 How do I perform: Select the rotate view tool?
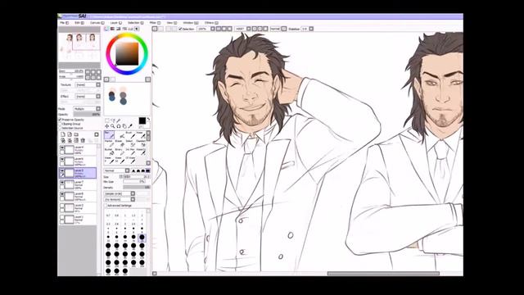[x=119, y=126]
